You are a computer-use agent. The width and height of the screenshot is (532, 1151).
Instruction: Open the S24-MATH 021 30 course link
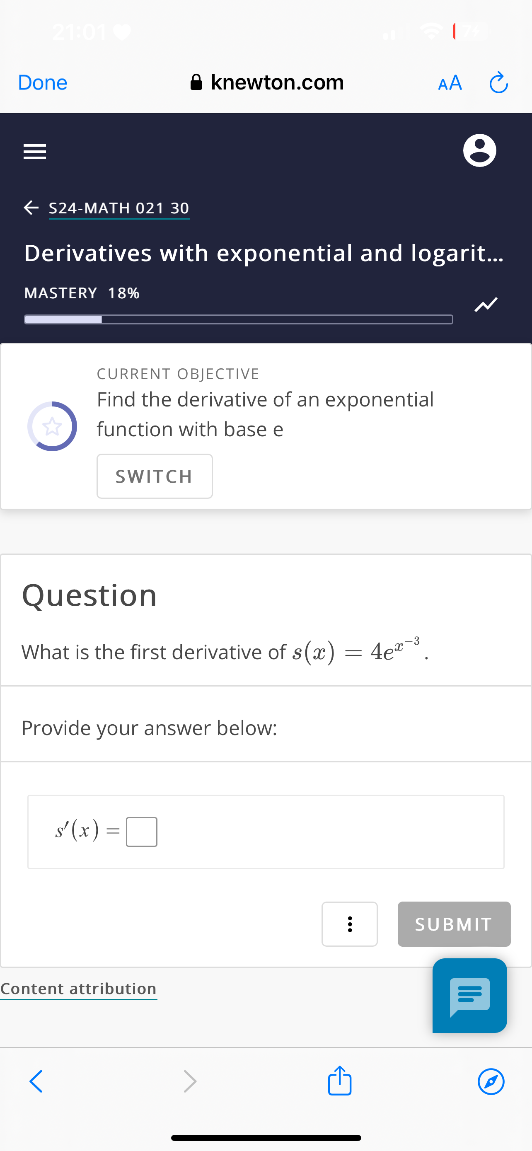[119, 207]
